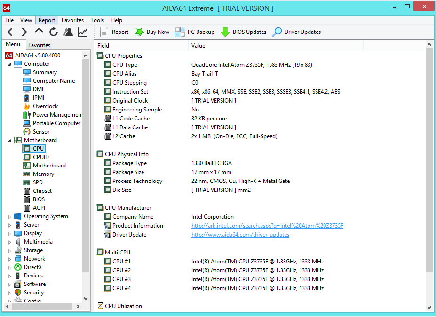Click the Value column header

click(x=198, y=46)
